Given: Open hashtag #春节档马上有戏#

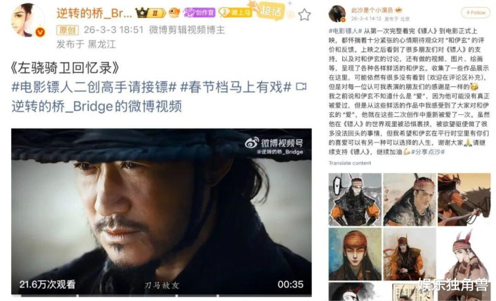Looking at the screenshot, I should point(235,87).
